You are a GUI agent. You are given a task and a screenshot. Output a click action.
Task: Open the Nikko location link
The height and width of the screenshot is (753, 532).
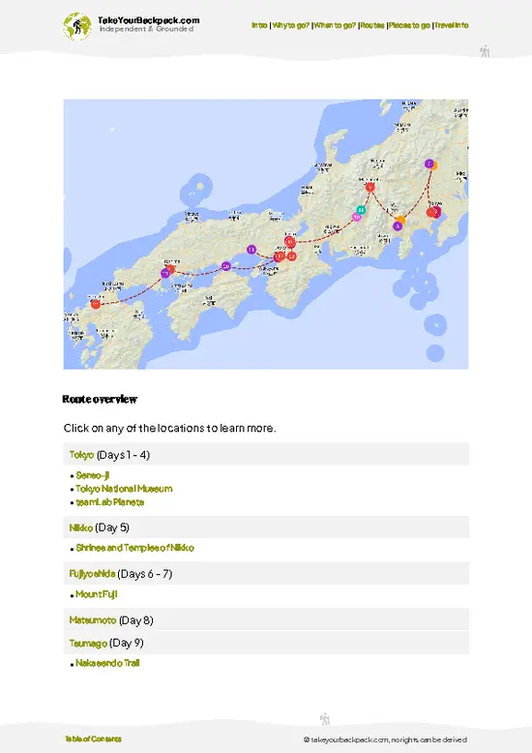click(80, 527)
